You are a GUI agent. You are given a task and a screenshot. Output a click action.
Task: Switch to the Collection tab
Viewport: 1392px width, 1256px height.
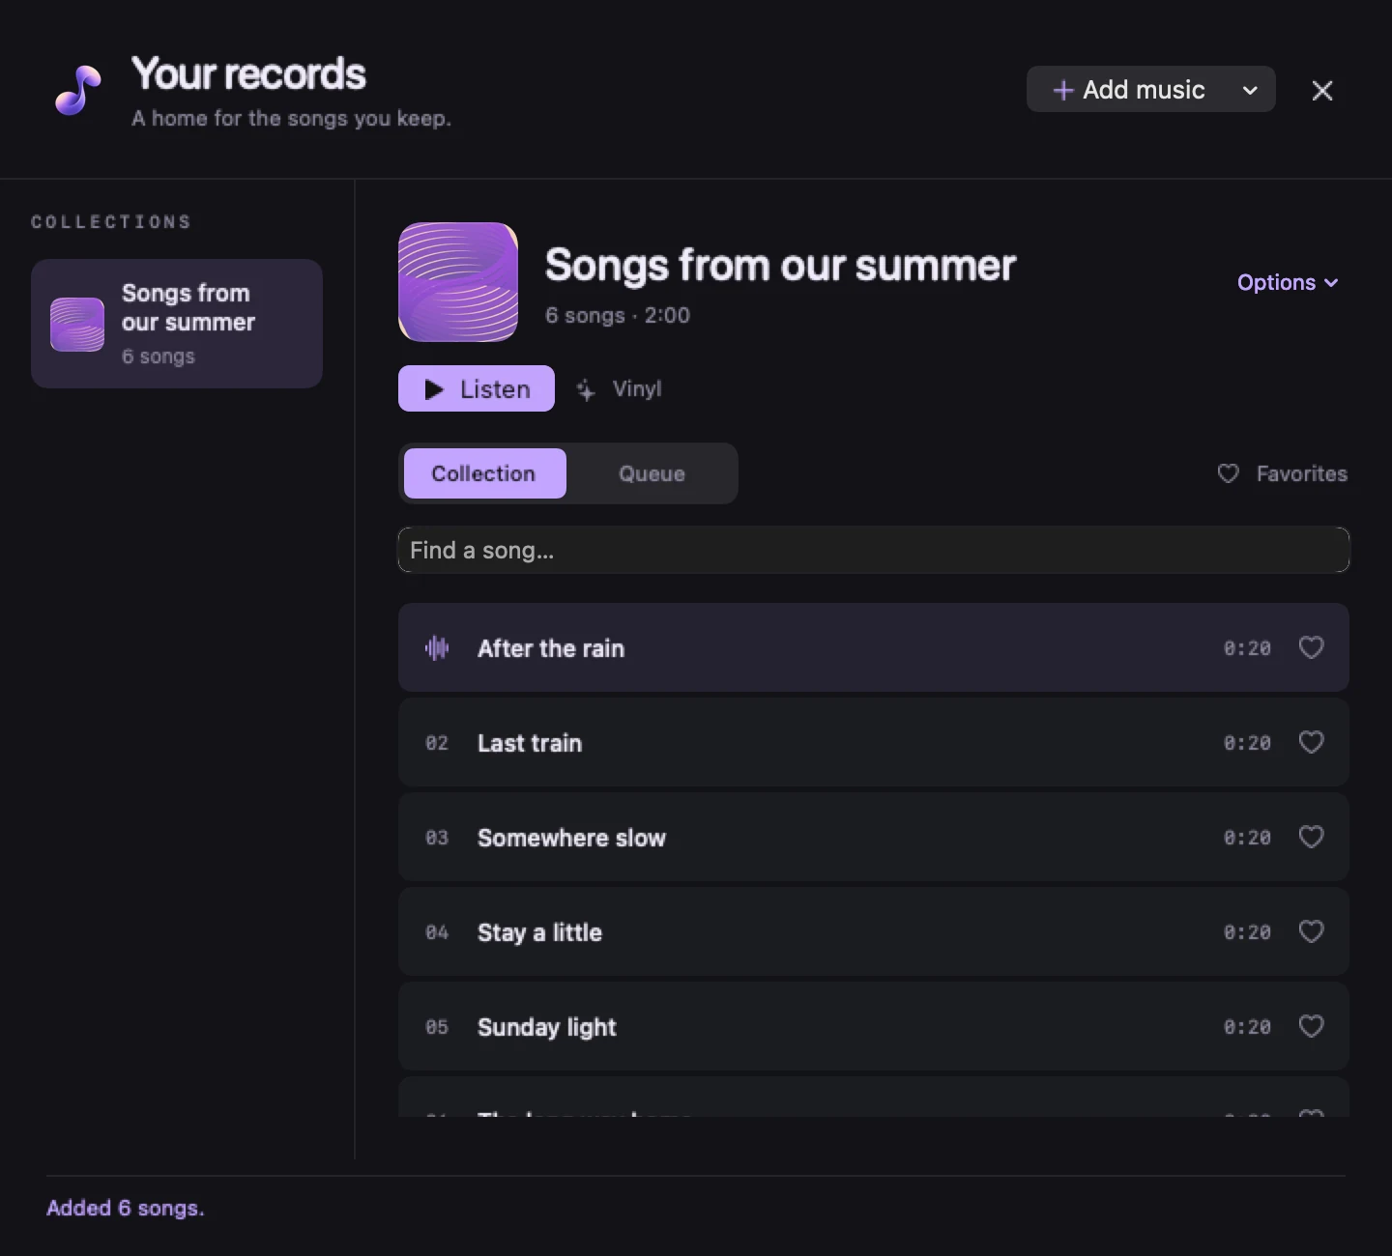[x=485, y=473]
